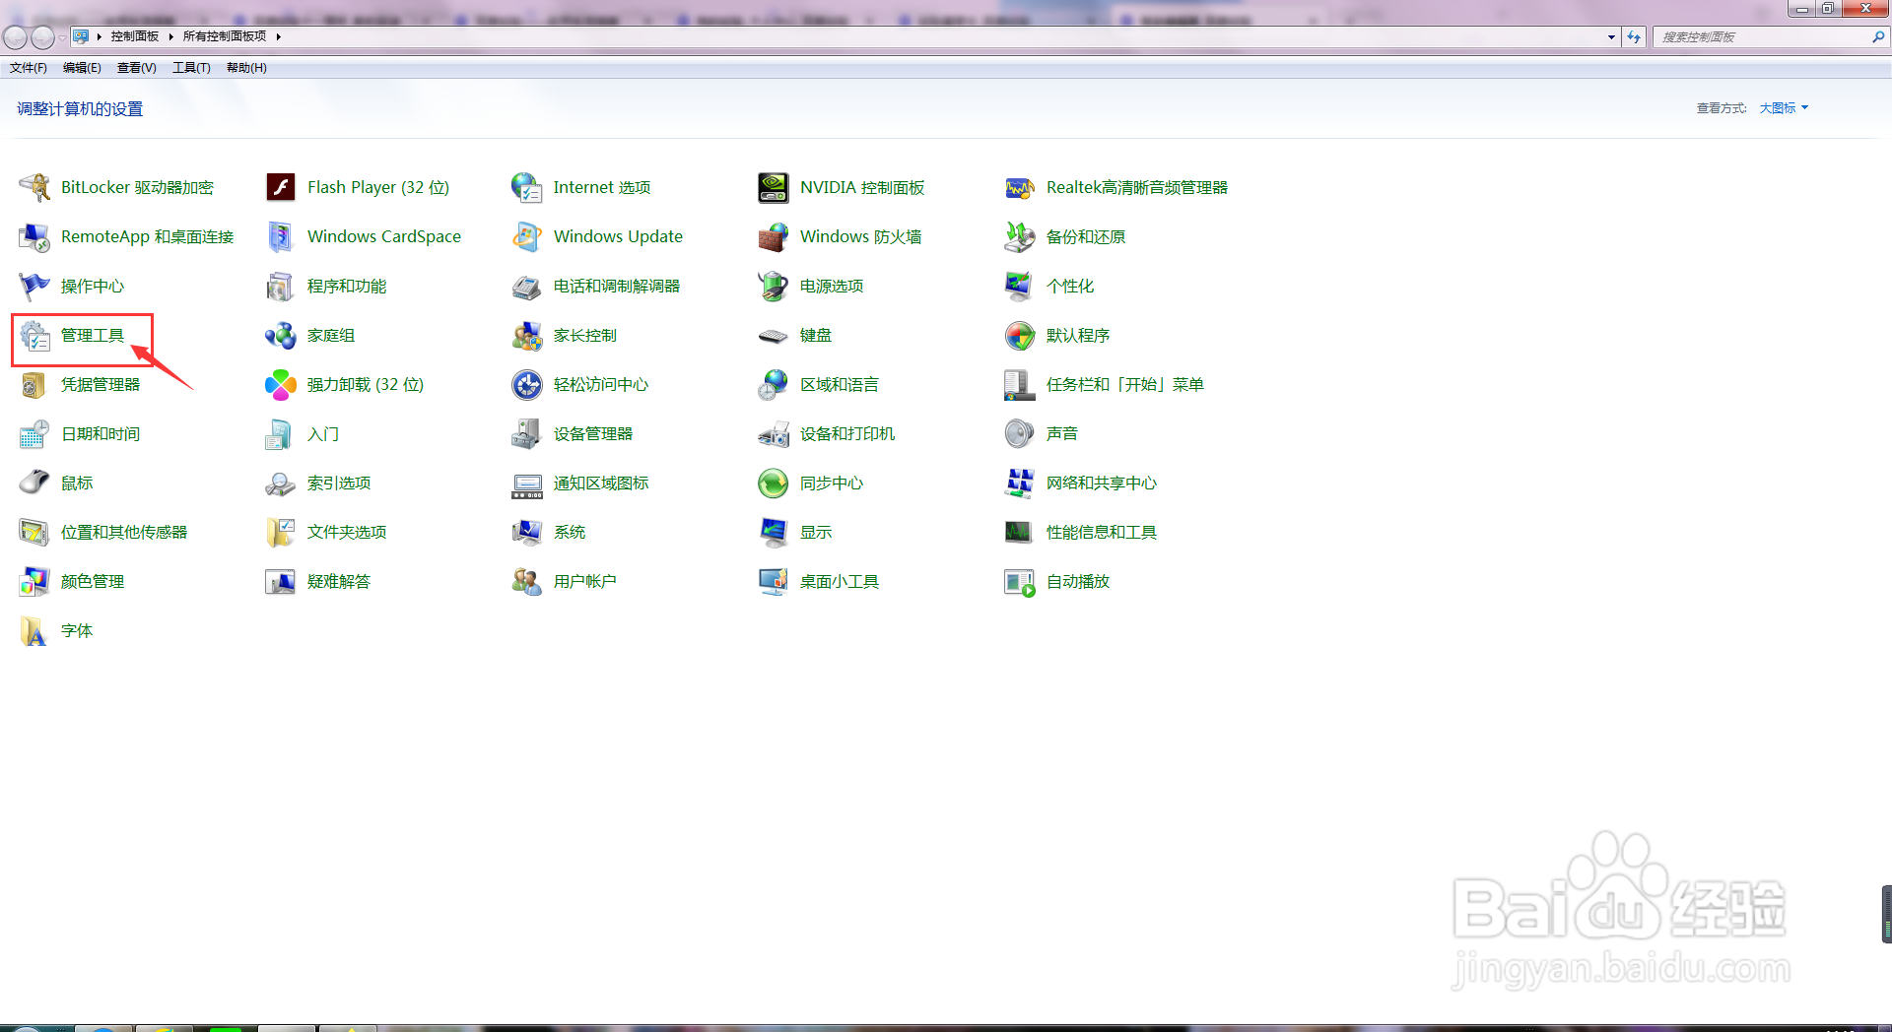1892x1032 pixels.
Task: Open the 位置和其他传感器 icon
Action: pyautogui.click(x=34, y=532)
